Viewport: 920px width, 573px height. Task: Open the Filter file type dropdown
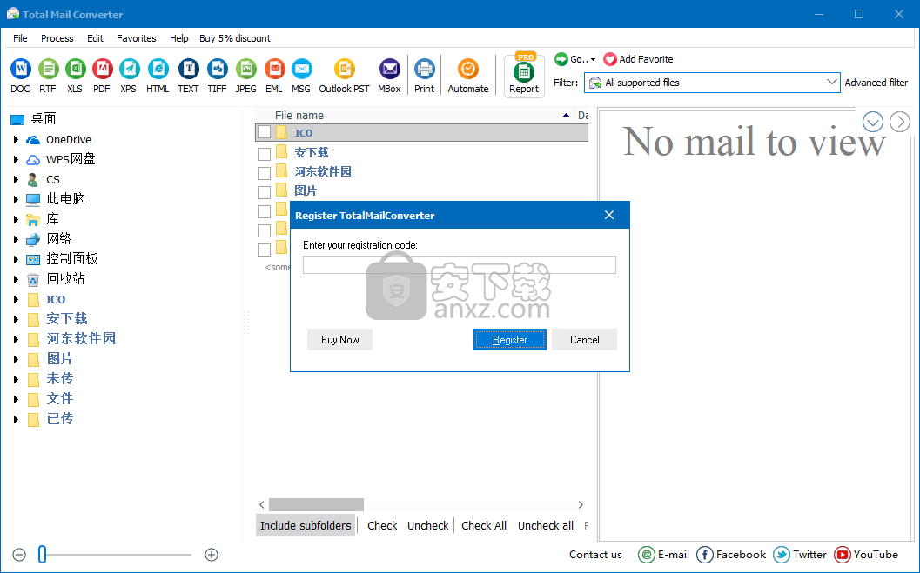click(712, 83)
